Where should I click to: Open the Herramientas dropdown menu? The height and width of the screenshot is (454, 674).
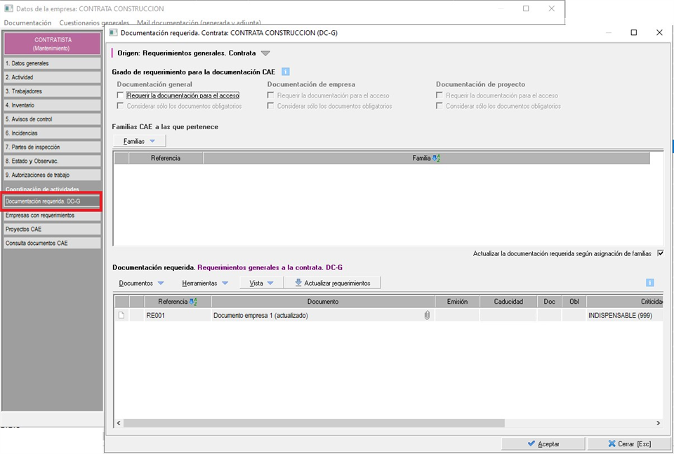point(204,283)
